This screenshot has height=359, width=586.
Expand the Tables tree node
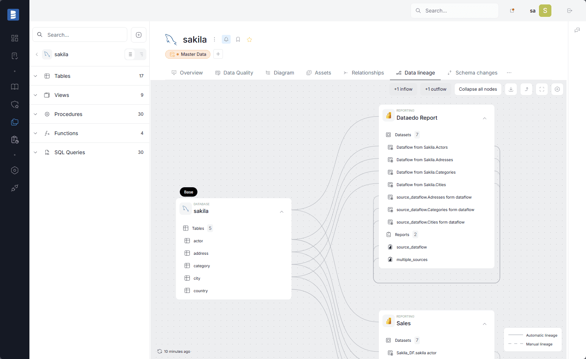click(35, 76)
